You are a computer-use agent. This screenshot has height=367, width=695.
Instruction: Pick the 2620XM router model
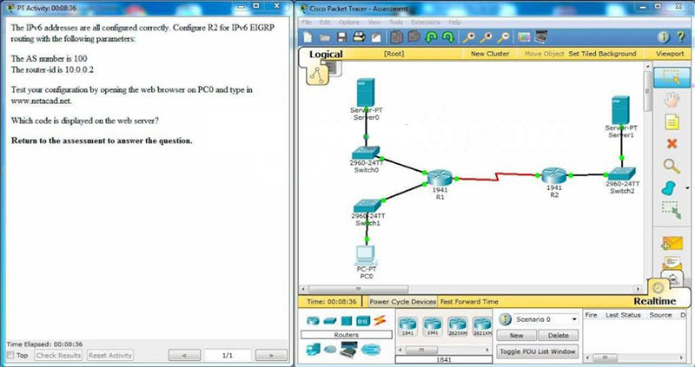[x=458, y=326]
